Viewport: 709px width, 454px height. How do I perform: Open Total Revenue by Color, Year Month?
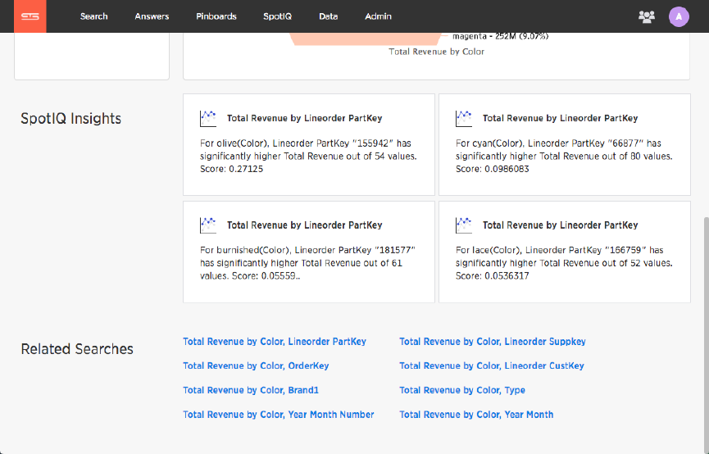click(x=476, y=414)
